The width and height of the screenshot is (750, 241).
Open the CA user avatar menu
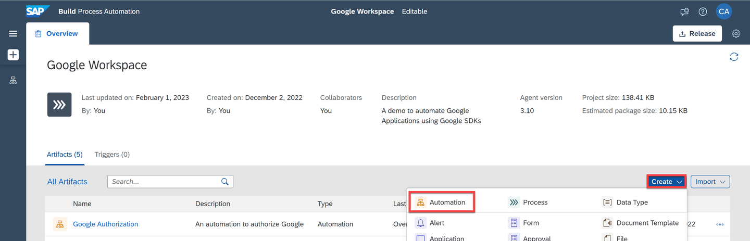(x=724, y=11)
